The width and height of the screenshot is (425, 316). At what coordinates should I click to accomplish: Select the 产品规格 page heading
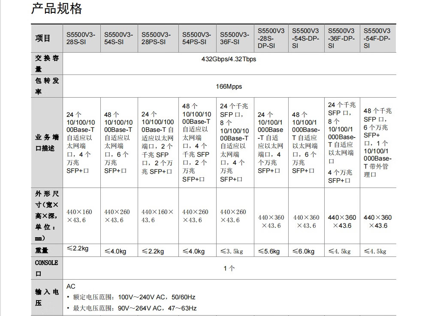click(56, 9)
